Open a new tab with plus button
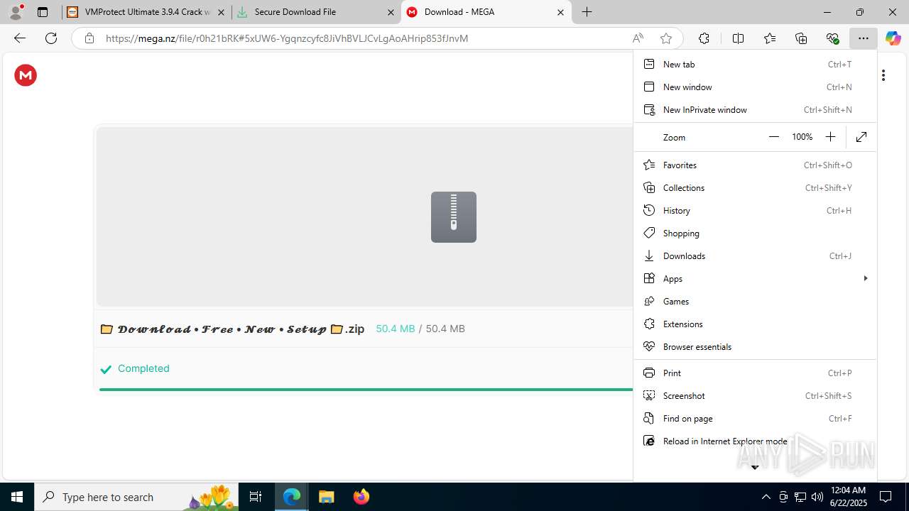Image resolution: width=909 pixels, height=511 pixels. click(x=587, y=12)
